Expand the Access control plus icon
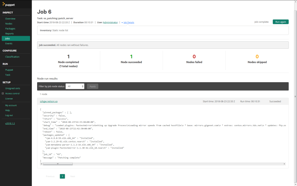The width and height of the screenshot is (297, 186). pos(3,93)
